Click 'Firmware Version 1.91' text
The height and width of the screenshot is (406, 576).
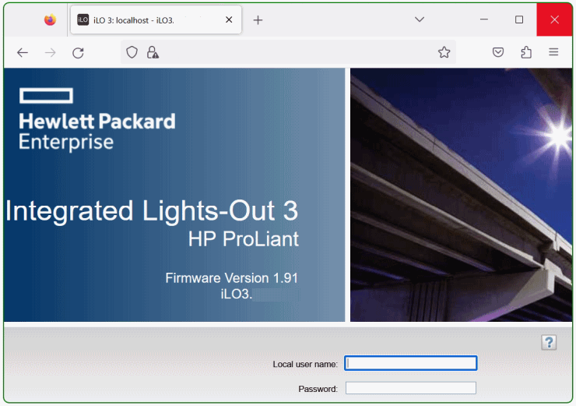(231, 278)
